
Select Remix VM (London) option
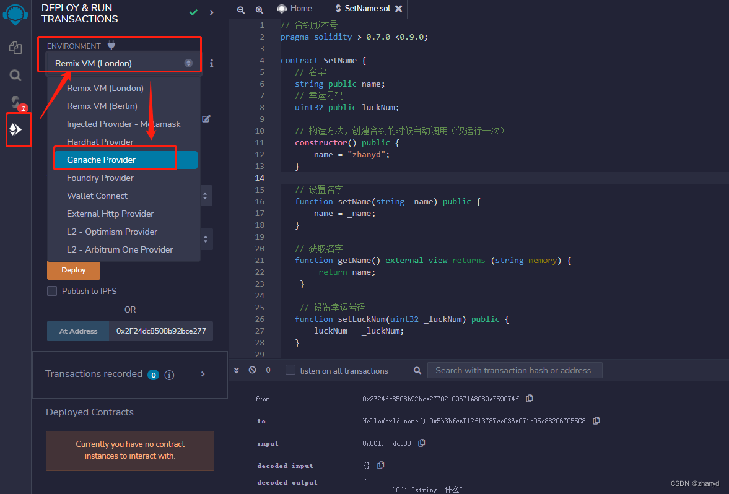click(x=124, y=88)
